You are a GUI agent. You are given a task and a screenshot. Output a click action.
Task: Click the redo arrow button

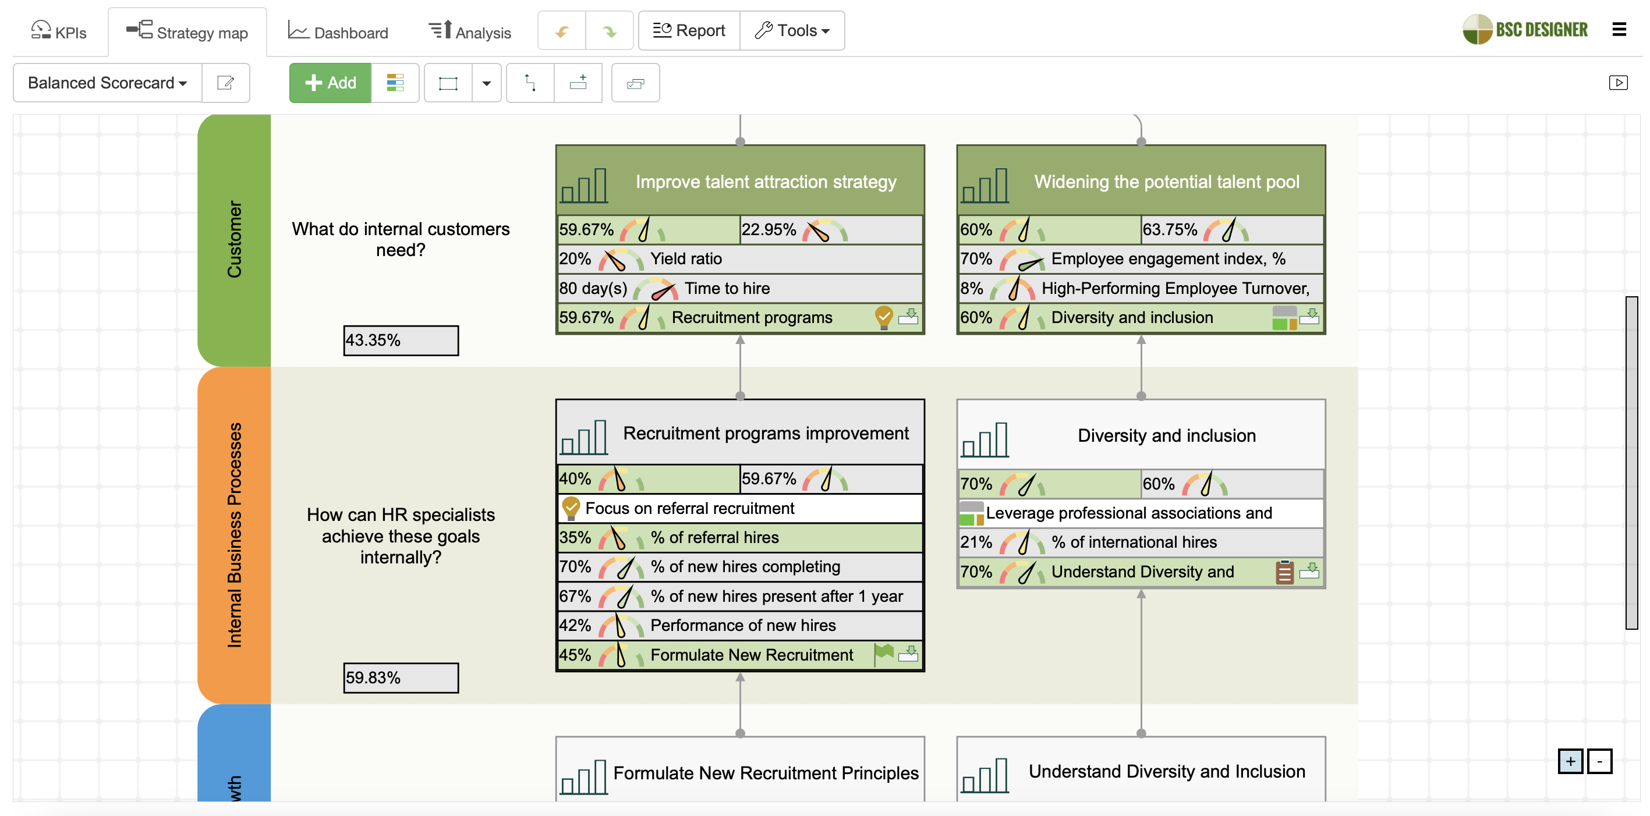click(x=609, y=31)
